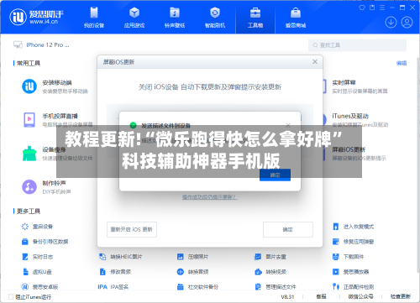This screenshot has width=420, height=303.
Task: Open the 爱思安卓版 tool
Action: [39, 287]
